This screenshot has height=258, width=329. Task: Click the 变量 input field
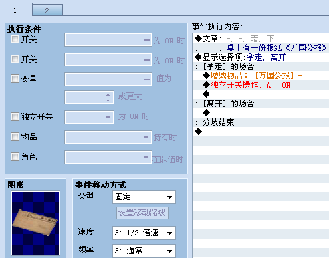[108, 79]
